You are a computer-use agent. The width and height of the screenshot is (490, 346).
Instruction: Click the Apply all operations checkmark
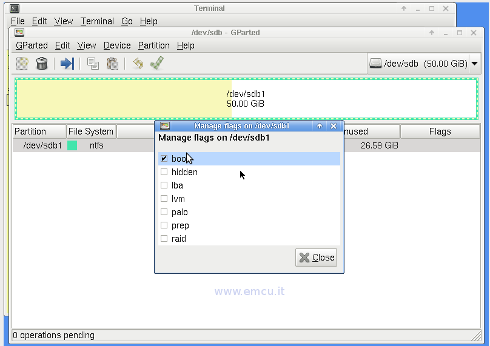(156, 63)
